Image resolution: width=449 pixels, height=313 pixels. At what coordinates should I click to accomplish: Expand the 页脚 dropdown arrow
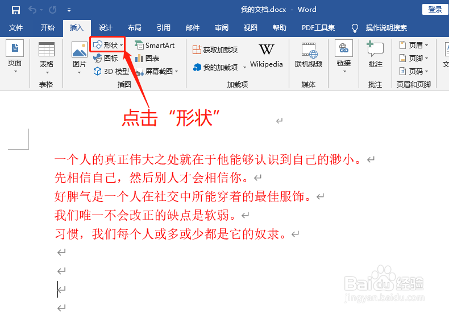coord(427,59)
